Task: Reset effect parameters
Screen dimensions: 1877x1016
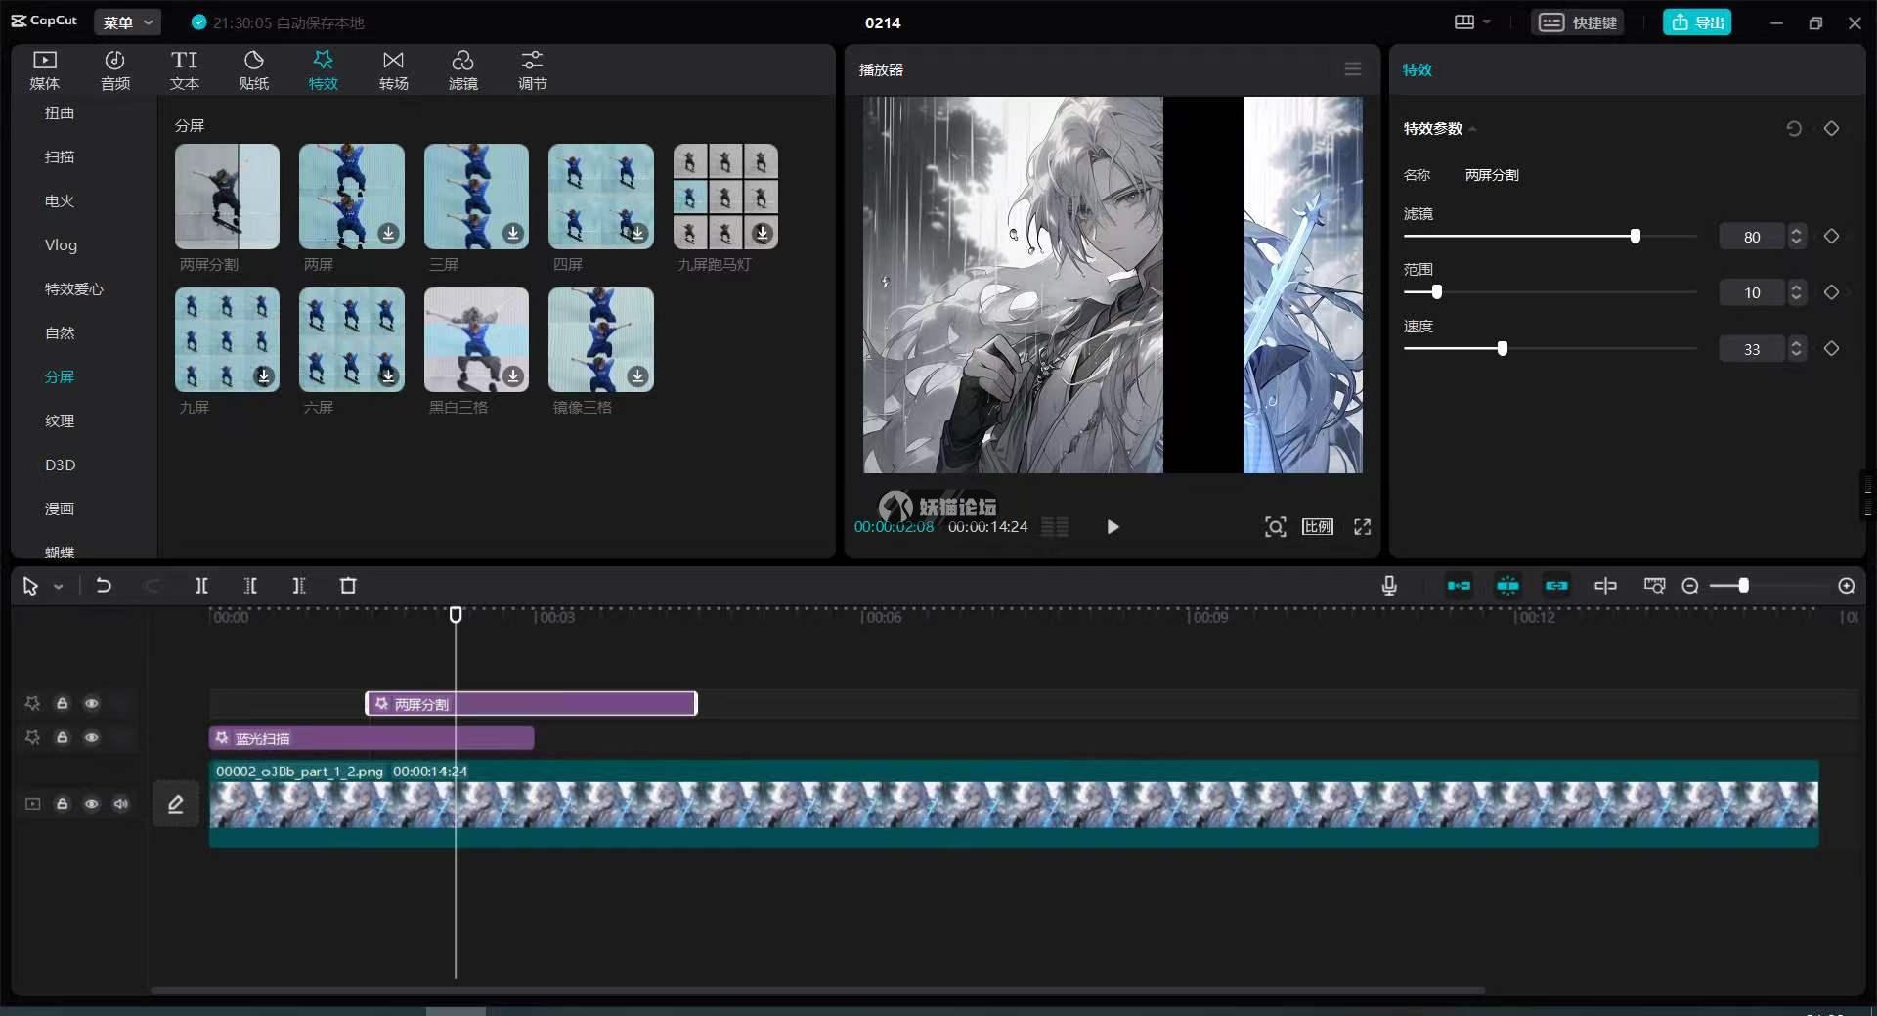Action: [x=1794, y=129]
